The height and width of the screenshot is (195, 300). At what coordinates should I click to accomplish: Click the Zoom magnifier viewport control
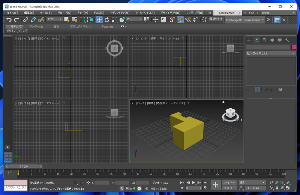point(271,183)
